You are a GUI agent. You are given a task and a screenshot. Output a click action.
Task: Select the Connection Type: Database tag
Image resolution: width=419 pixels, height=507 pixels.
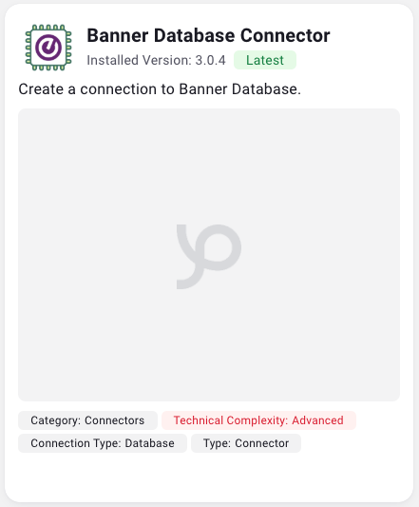(103, 443)
